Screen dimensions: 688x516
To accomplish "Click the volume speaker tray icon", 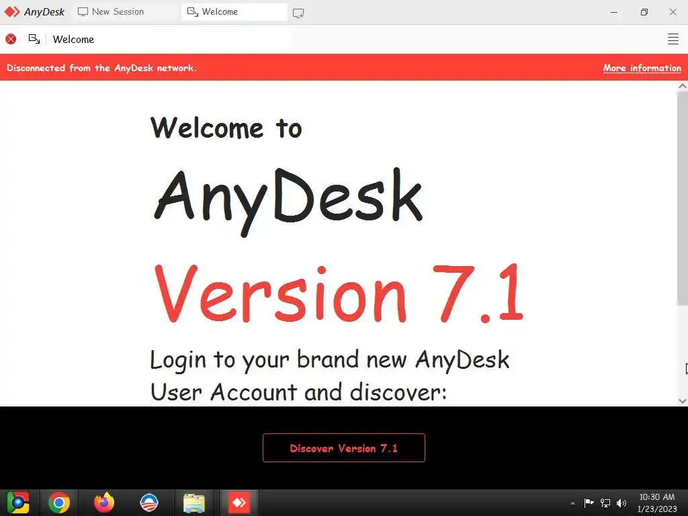I will coord(621,503).
